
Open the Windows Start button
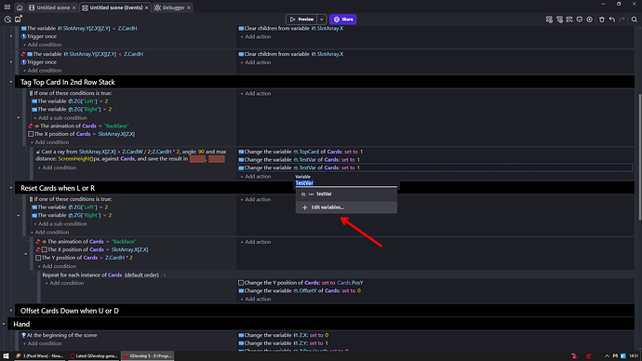[6, 355]
